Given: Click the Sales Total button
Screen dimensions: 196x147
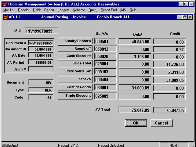Looking at the screenshot, I should pyautogui.click(x=75, y=63).
